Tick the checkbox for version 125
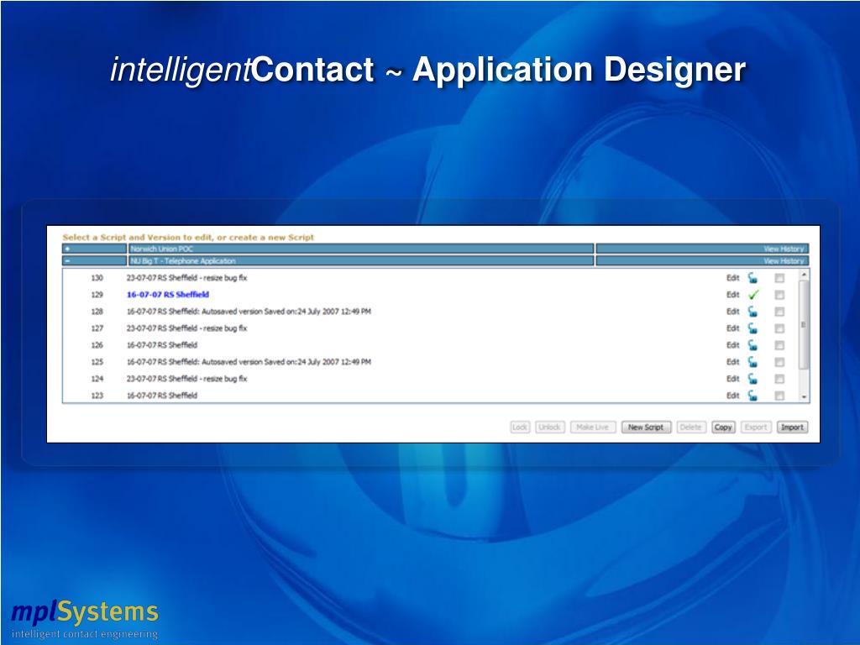860x645 pixels. pyautogui.click(x=779, y=362)
